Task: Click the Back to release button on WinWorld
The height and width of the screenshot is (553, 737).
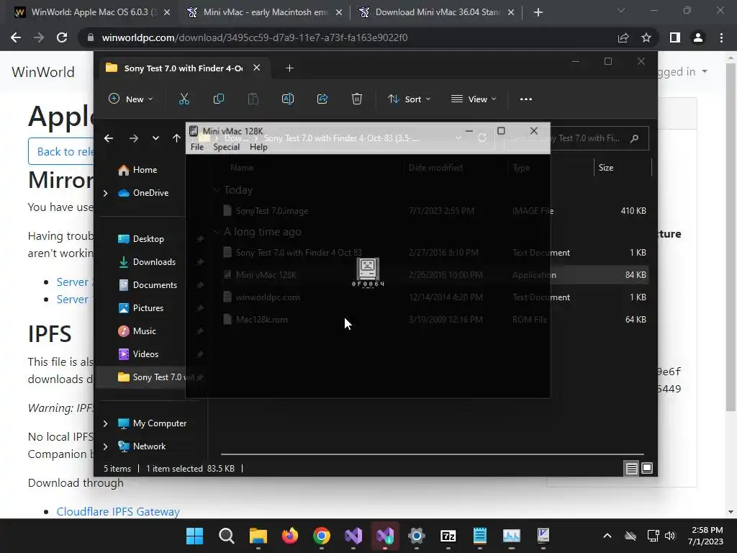Action: pyautogui.click(x=62, y=152)
